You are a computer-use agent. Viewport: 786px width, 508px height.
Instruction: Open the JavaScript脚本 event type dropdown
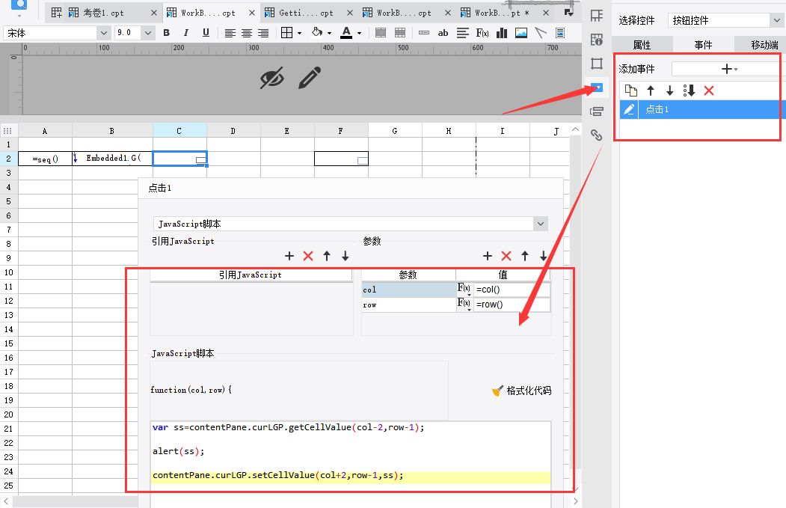coord(541,224)
